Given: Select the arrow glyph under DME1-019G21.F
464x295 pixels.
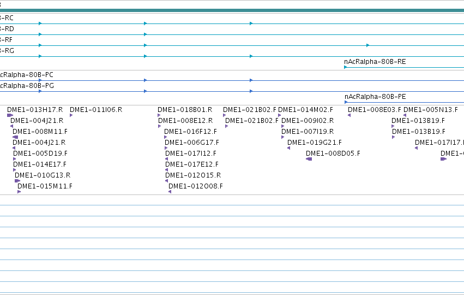Looking at the screenshot, I should [288, 148].
